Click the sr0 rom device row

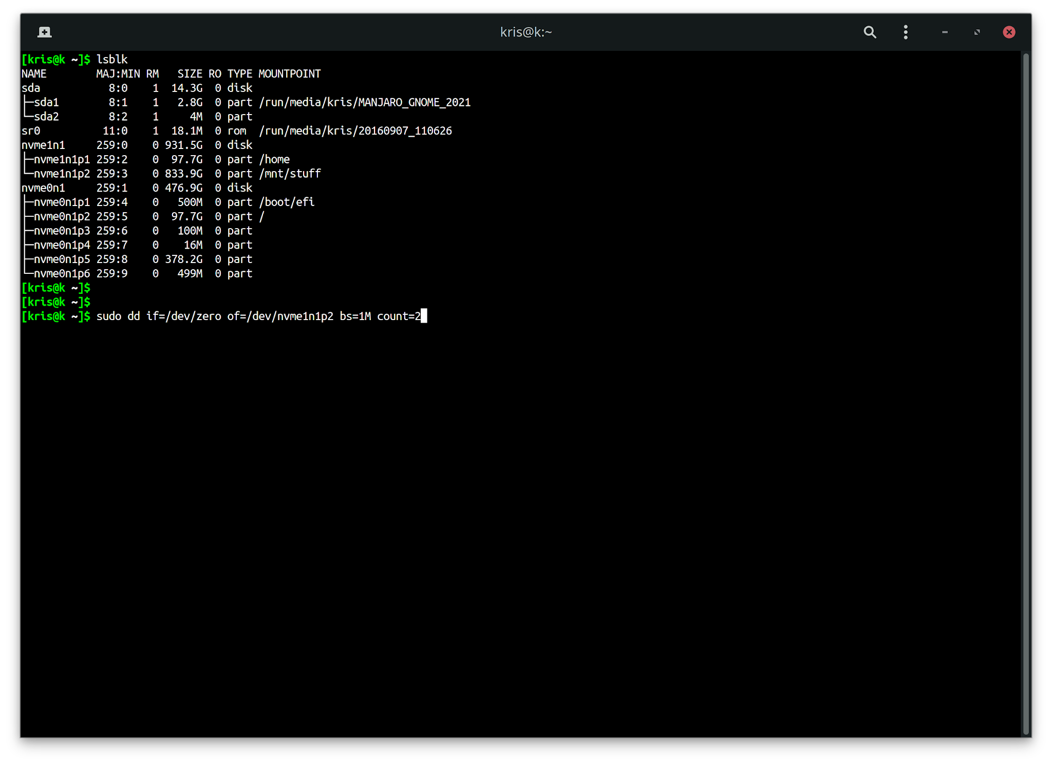pyautogui.click(x=31, y=130)
